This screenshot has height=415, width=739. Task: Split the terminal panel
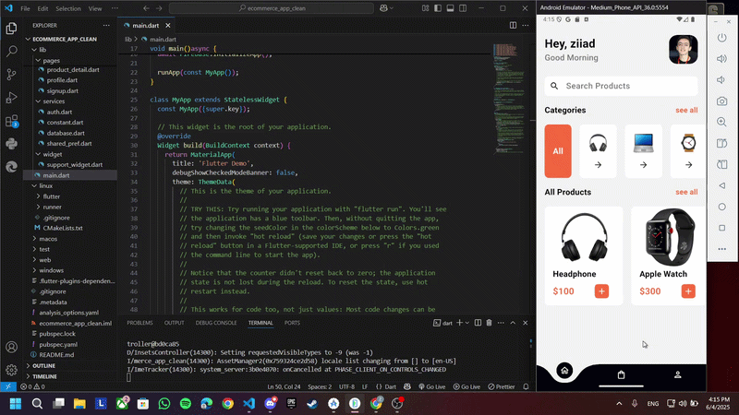478,323
